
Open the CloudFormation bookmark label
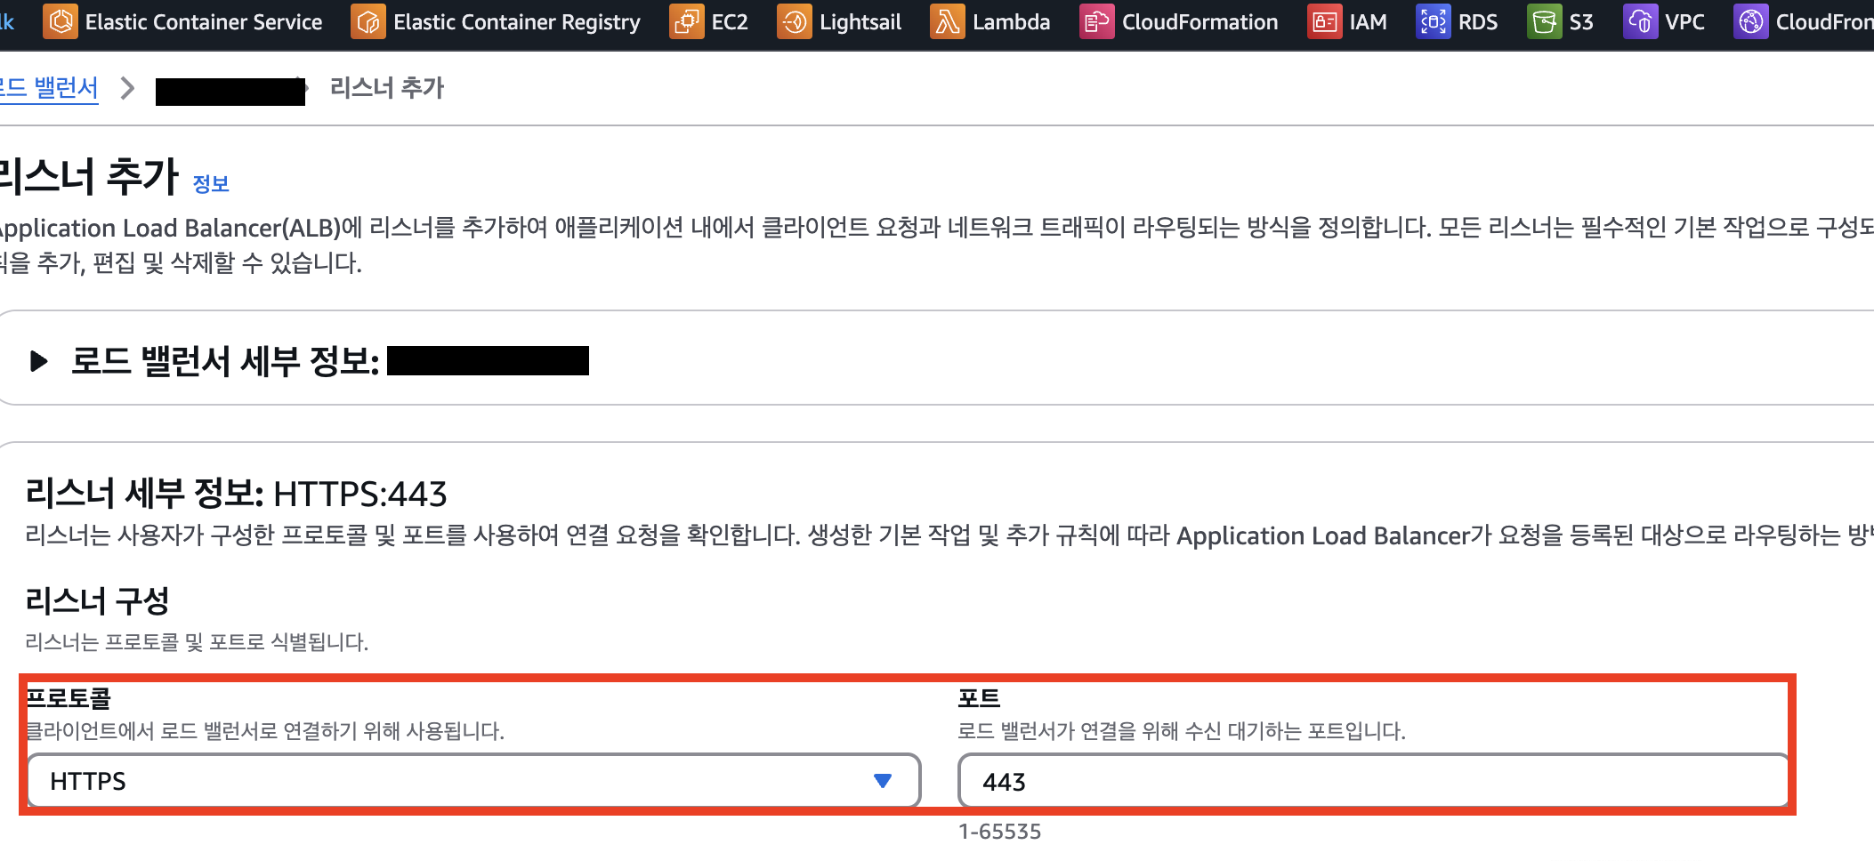tap(1200, 22)
